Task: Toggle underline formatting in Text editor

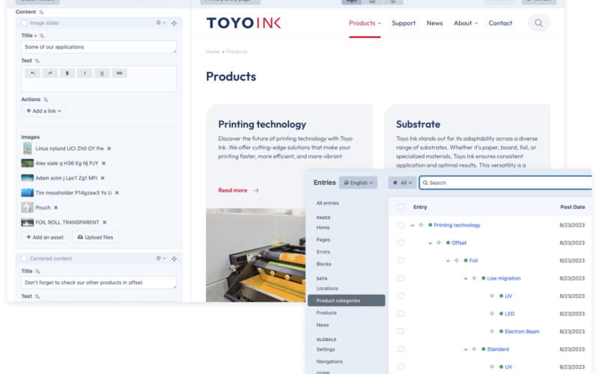Action: [102, 73]
